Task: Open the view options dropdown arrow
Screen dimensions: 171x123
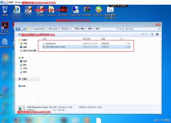Action: click(147, 34)
